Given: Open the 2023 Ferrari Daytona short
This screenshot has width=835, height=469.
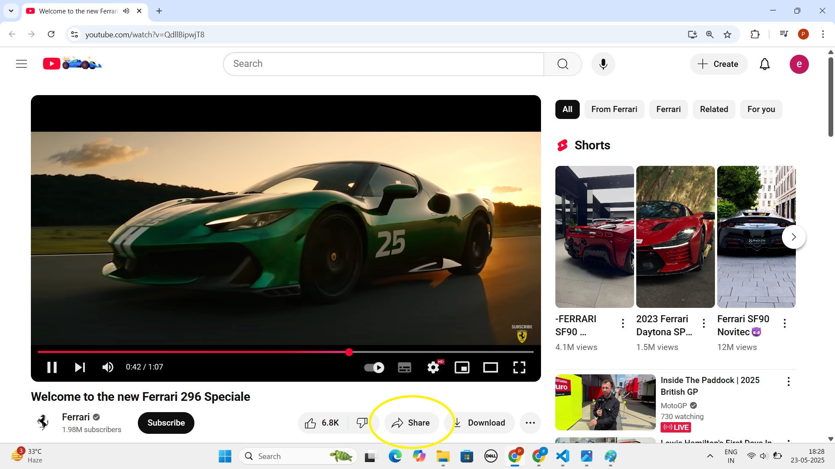Looking at the screenshot, I should [675, 237].
